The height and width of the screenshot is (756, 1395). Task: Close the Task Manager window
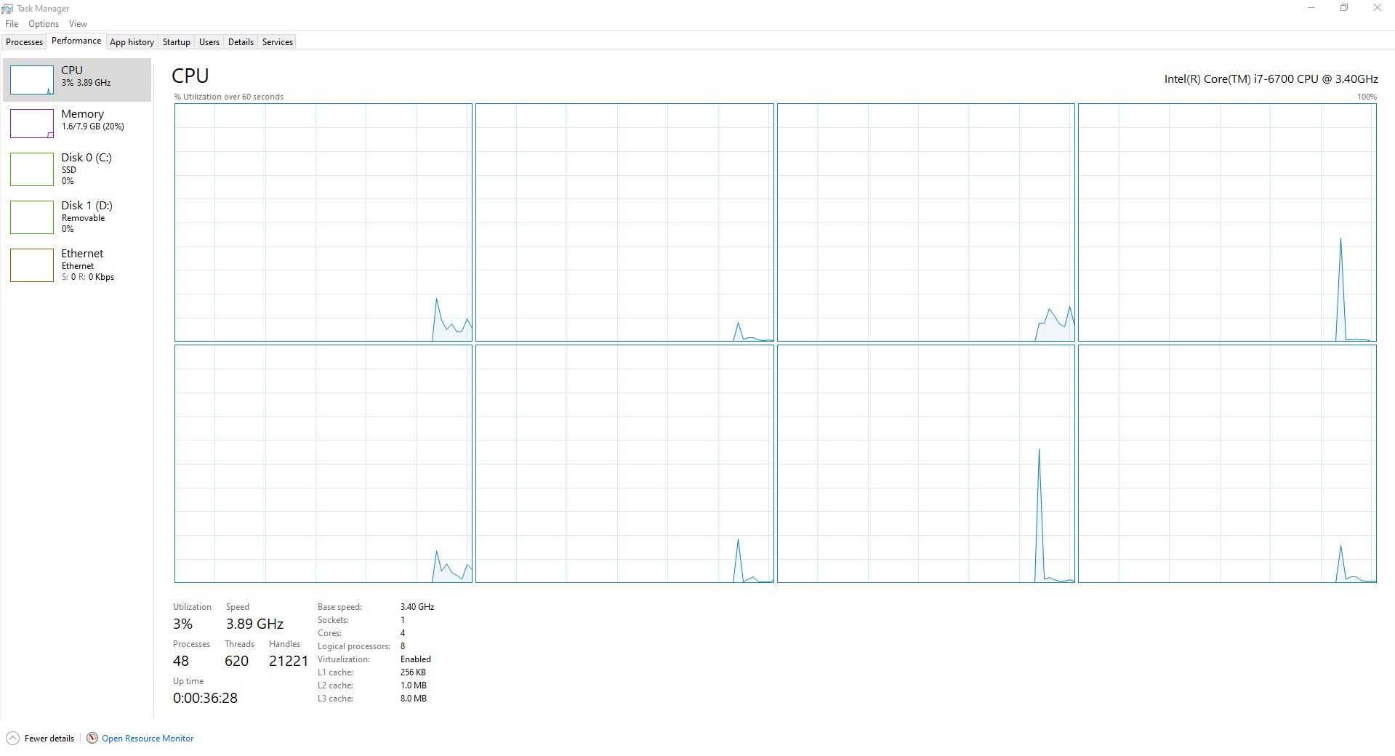pos(1378,8)
